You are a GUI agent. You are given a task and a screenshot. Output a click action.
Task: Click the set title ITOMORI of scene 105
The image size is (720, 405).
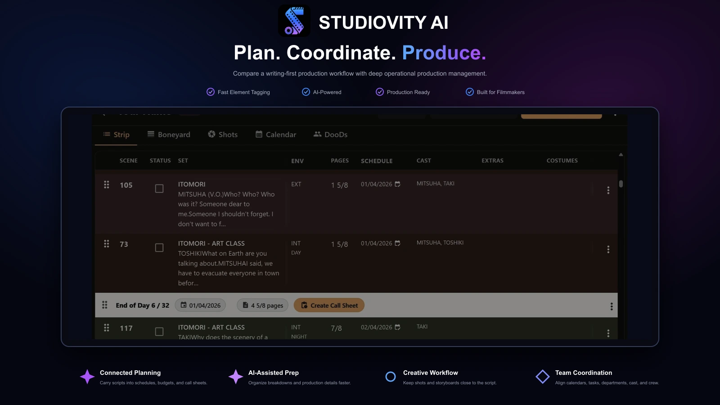[192, 184]
